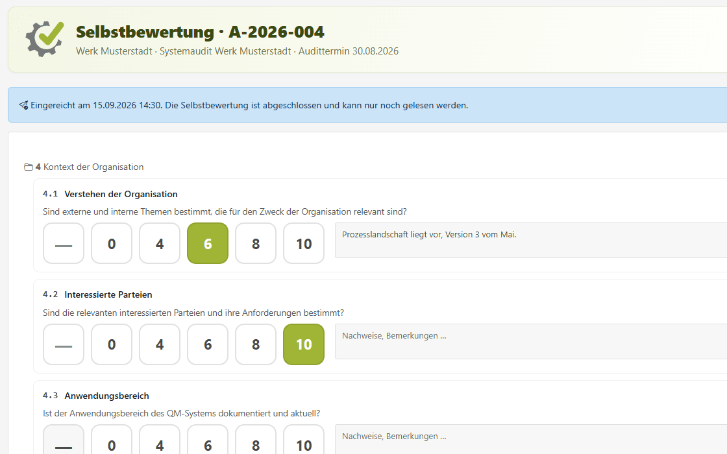
Task: Select the dash rating for 4.3 Anwendungsbereich
Action: (64, 440)
